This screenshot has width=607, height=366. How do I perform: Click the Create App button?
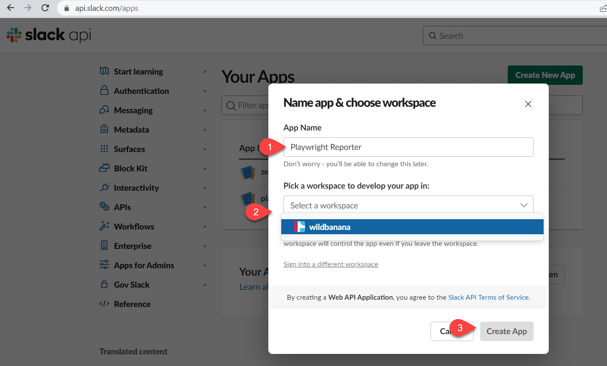click(x=506, y=331)
